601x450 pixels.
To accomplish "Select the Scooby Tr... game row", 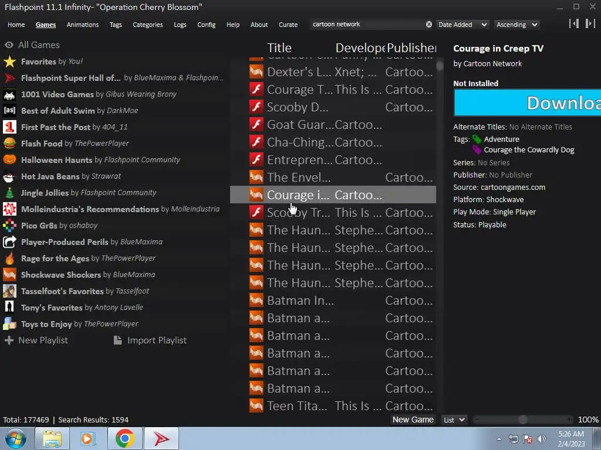I will (x=333, y=212).
